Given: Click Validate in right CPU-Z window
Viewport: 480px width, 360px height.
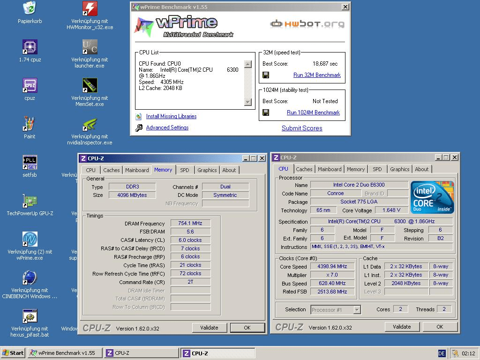Looking at the screenshot, I should pos(402,327).
